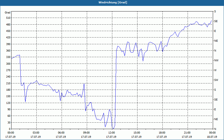Click the 06:00 time axis label
This screenshot has height=140, width=224.
point(62,133)
